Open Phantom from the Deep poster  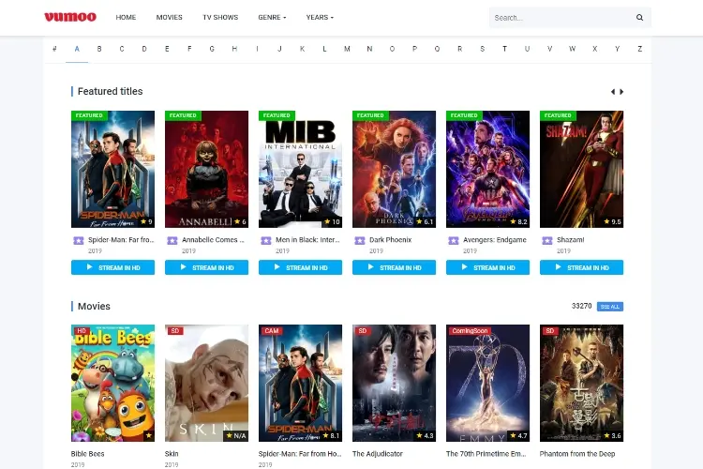tap(581, 384)
